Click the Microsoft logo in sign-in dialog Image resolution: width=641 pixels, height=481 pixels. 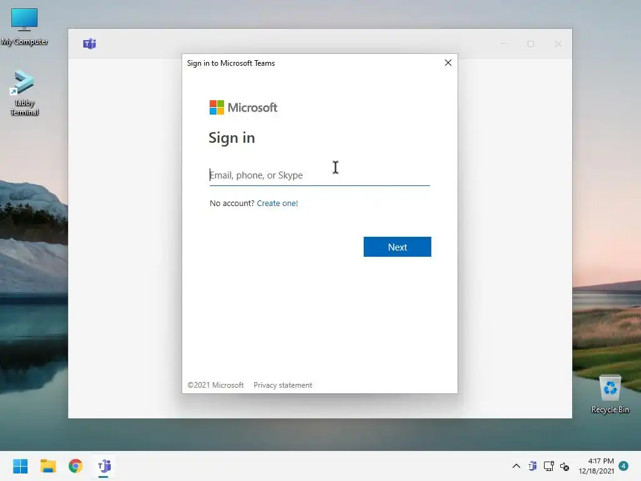point(244,108)
